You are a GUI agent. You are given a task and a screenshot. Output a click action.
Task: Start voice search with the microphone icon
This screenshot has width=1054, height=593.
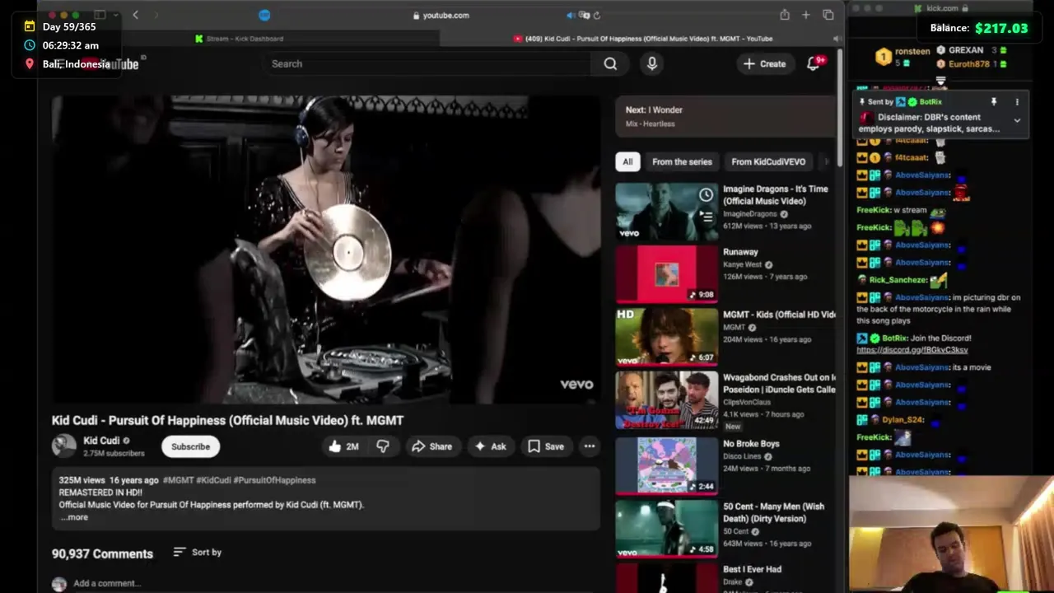(x=652, y=63)
